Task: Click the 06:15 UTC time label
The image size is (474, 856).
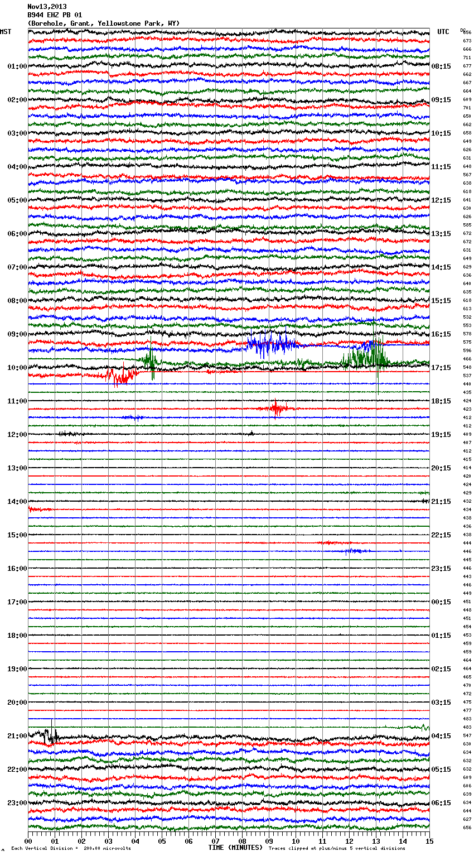Action: [441, 803]
